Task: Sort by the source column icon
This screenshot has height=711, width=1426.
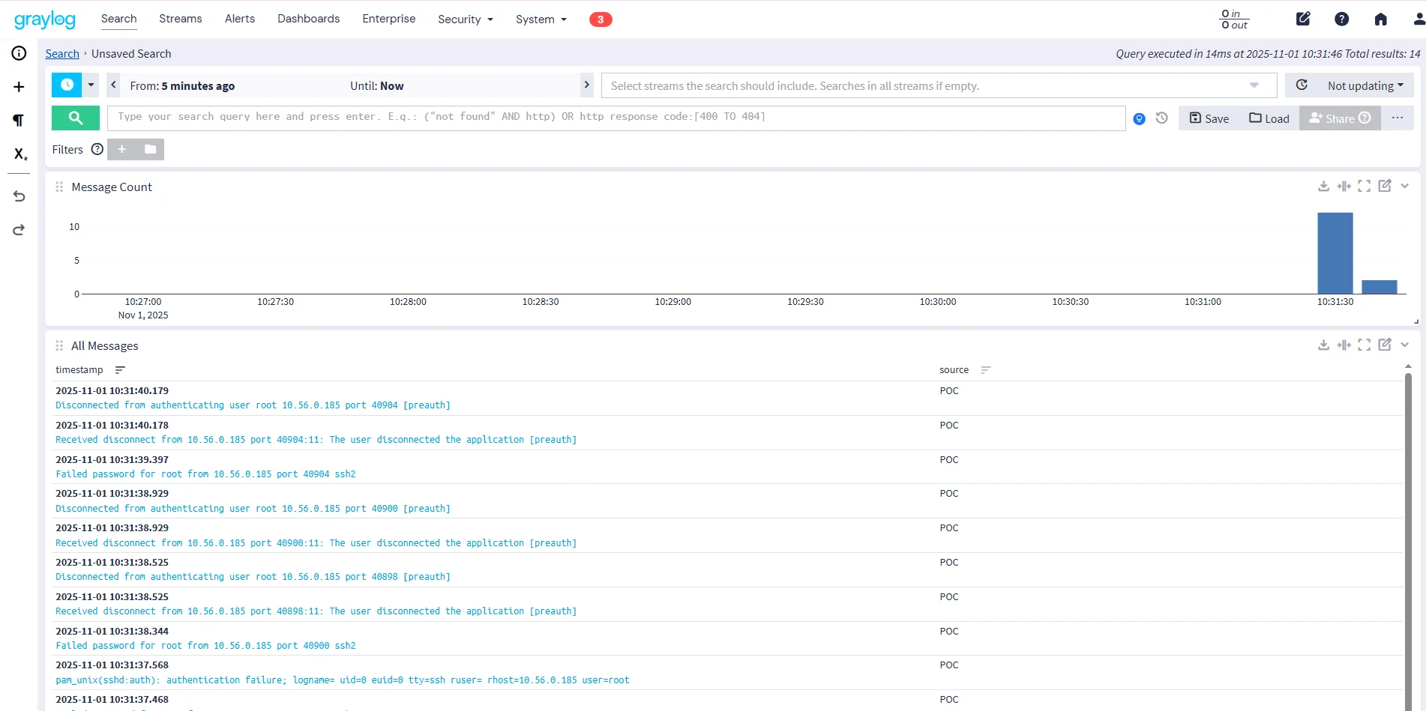Action: [x=986, y=370]
